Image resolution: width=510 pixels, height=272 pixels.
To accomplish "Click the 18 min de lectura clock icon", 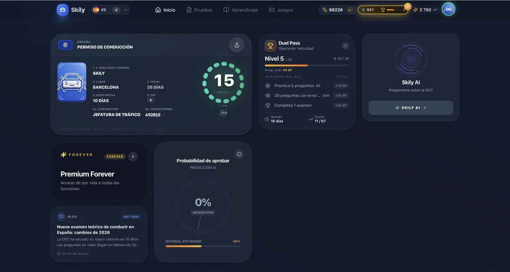I will pos(59,253).
